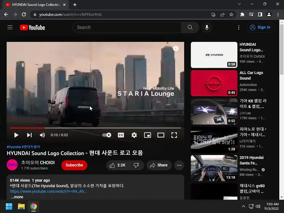
Task: Open a new browser tab
Action: [x=75, y=5]
